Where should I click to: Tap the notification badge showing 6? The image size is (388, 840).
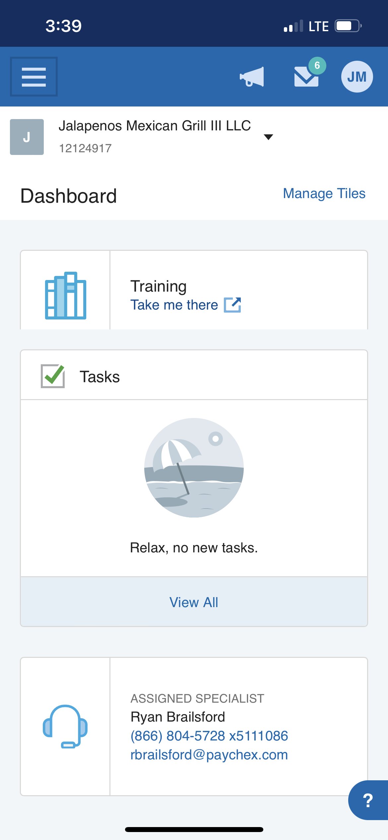[317, 65]
